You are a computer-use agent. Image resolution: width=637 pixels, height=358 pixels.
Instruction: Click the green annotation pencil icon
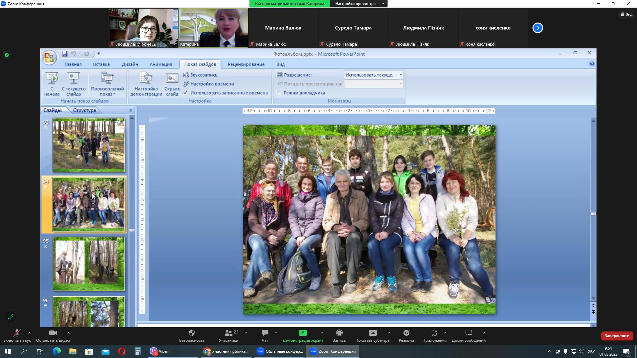click(x=11, y=317)
